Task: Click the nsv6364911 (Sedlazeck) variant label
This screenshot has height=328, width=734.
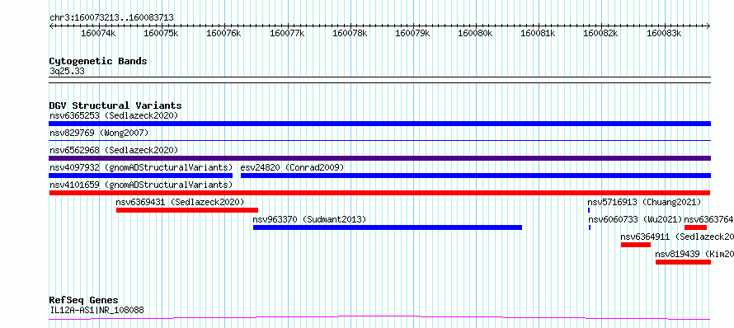Action: (677, 237)
